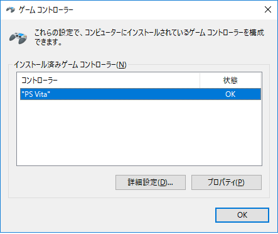Close the ゲーム コントローラー dialog
The image size is (278, 234).
[268, 9]
